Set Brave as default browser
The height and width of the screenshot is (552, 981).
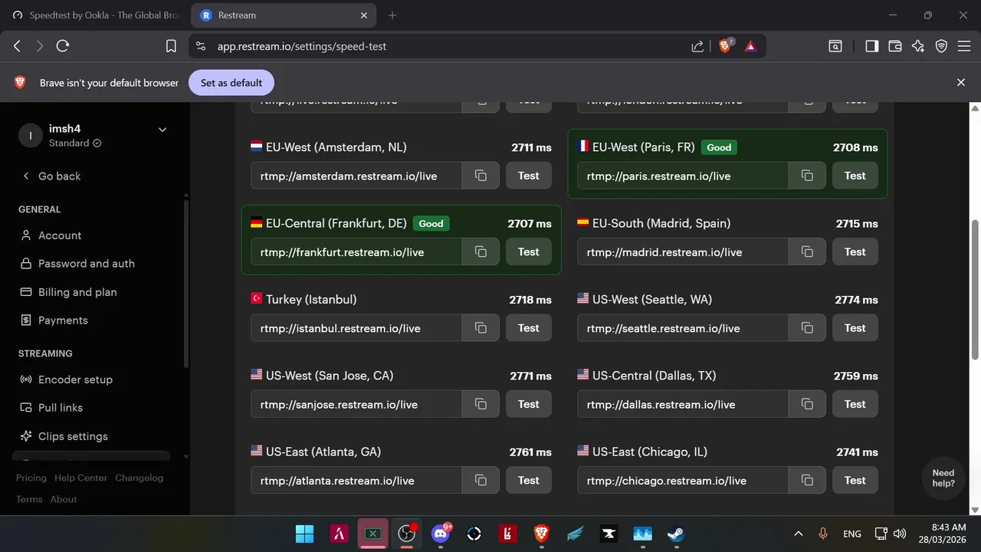coord(231,83)
